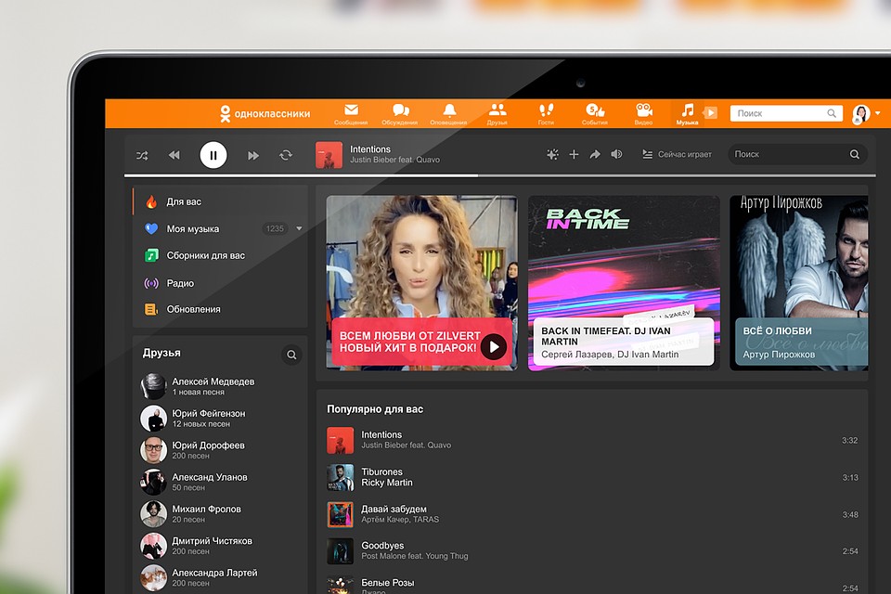This screenshot has height=594, width=891.
Task: Open Алексей Медведев's avatar
Action: tap(153, 386)
